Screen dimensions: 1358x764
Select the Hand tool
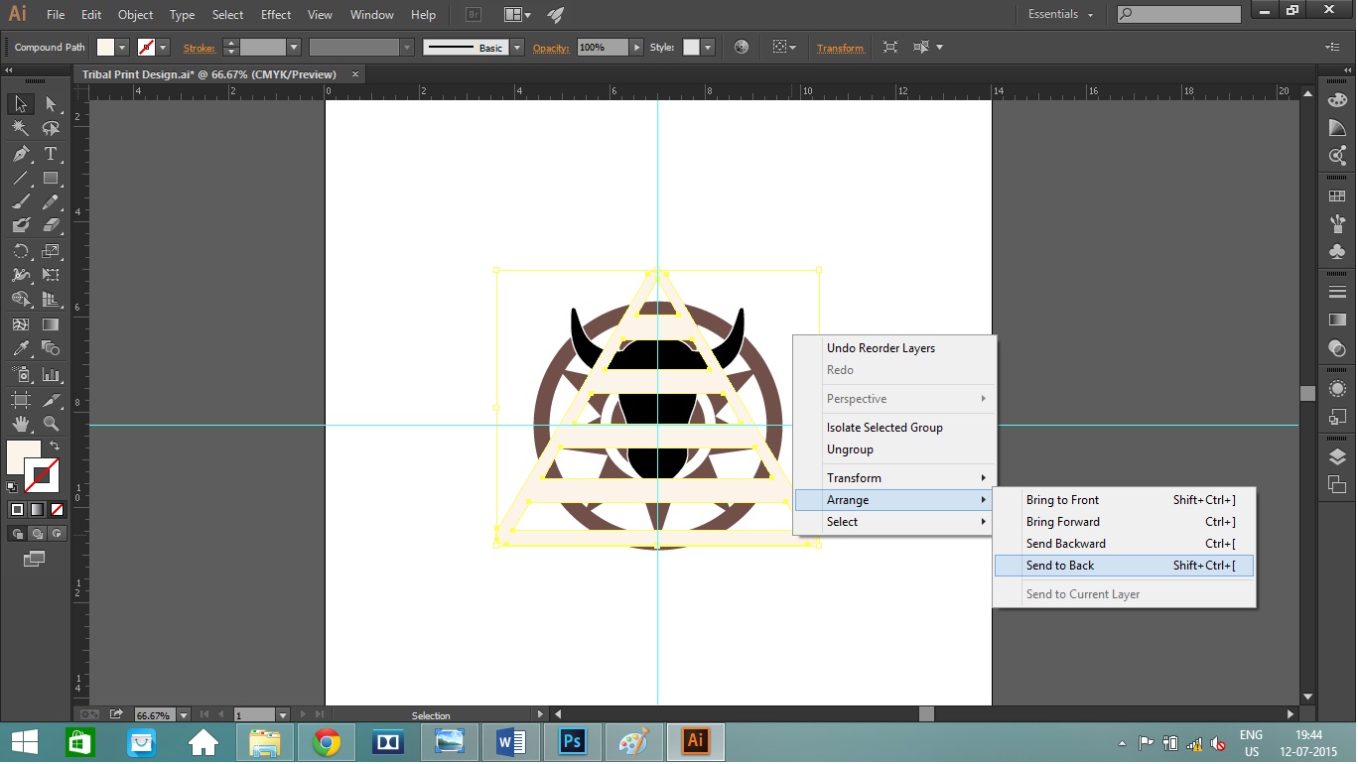[x=21, y=425]
